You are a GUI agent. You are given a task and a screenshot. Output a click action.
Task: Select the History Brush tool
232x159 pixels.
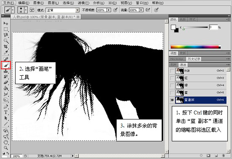click(x=6, y=77)
